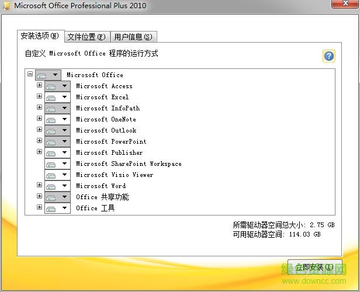Expand the Microsoft Publisher tree node

click(40, 152)
